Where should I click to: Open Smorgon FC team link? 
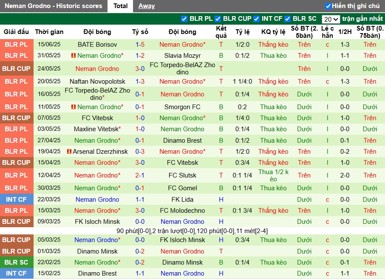point(182,107)
